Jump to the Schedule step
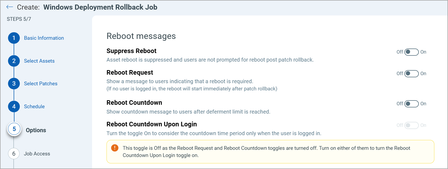The image size is (448, 169). click(x=34, y=106)
